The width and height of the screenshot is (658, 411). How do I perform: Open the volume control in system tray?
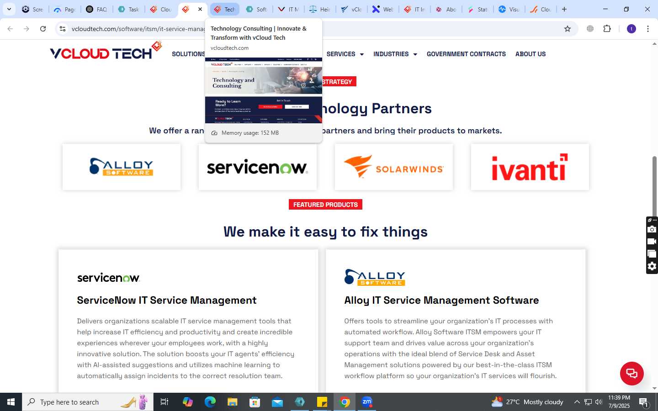599,402
